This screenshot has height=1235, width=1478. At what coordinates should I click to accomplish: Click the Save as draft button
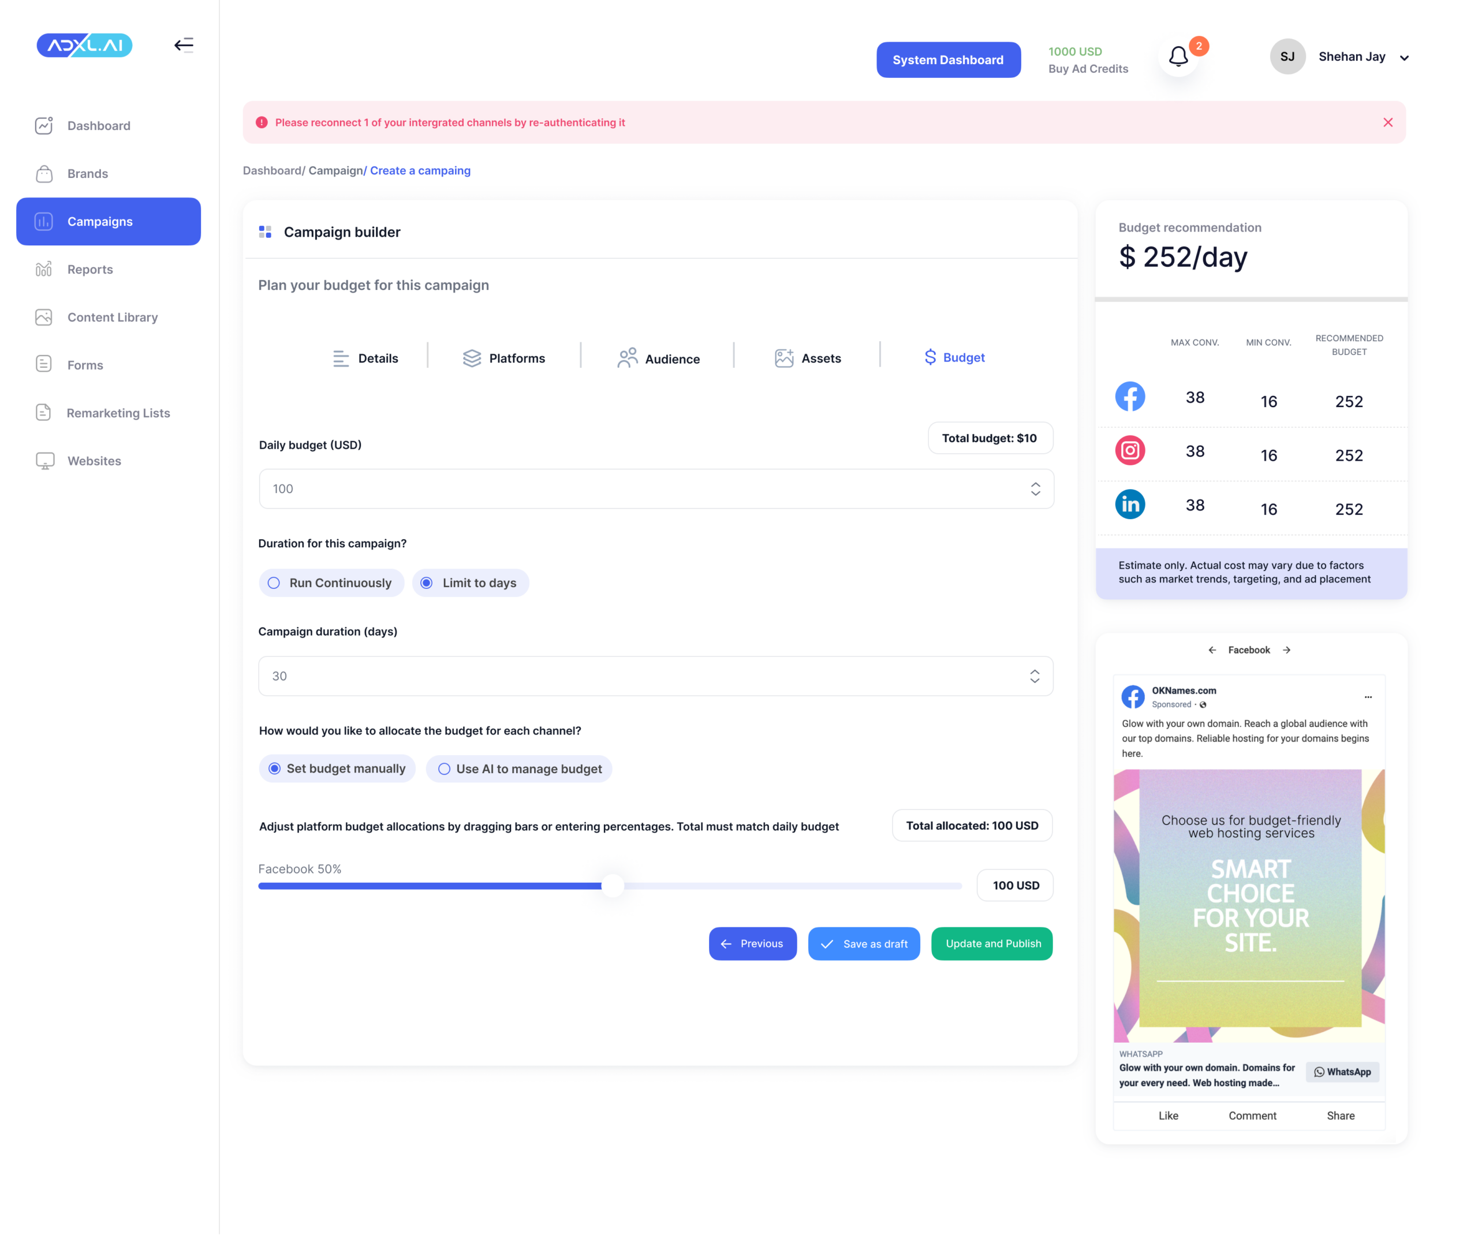864,943
